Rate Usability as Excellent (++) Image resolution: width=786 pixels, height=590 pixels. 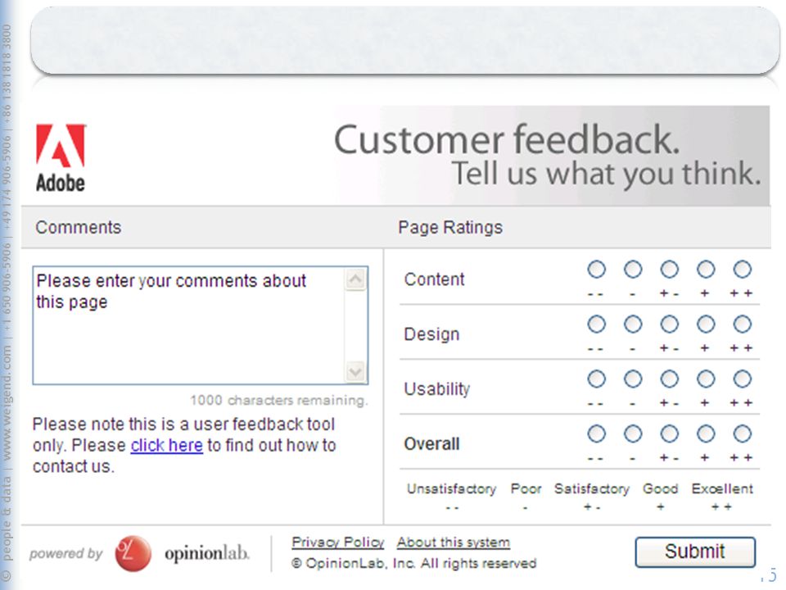743,379
